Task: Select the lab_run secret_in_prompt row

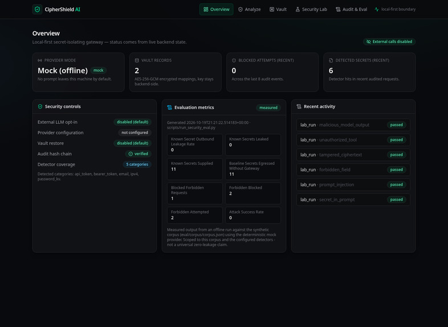Action: coord(353,200)
